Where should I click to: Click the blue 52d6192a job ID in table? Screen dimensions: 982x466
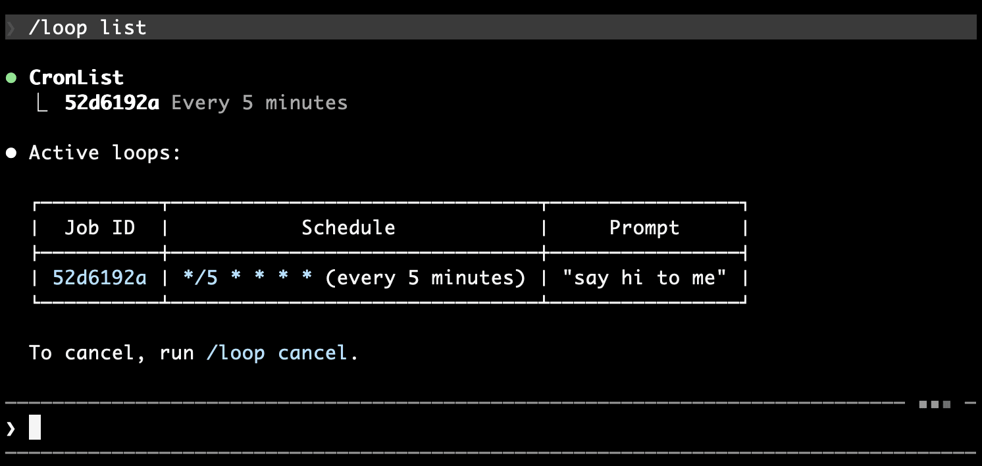(x=99, y=278)
